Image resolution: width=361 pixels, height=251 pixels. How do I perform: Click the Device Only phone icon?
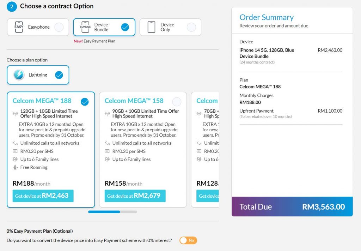coord(151,27)
